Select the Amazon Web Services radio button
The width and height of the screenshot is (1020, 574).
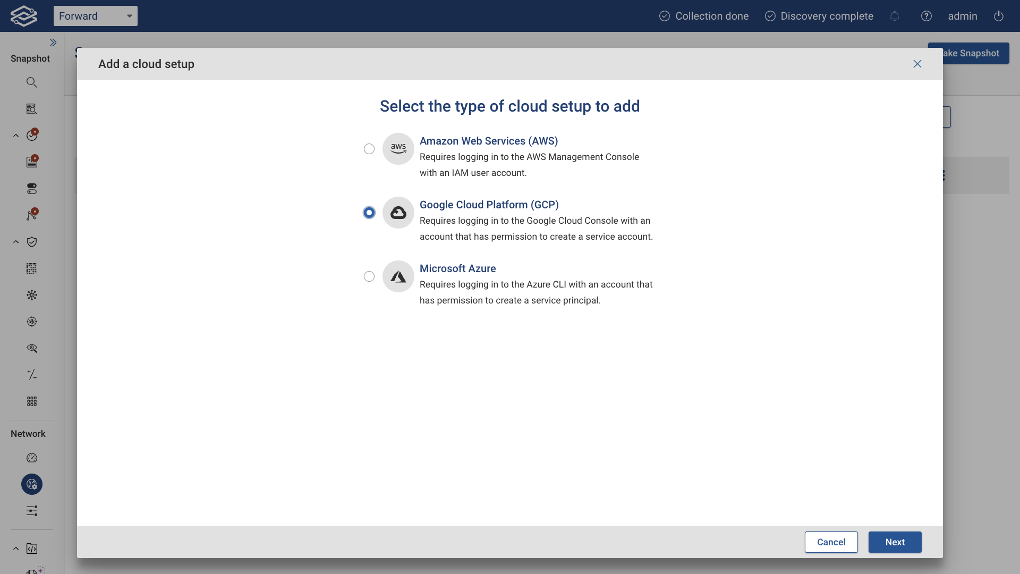(x=369, y=149)
